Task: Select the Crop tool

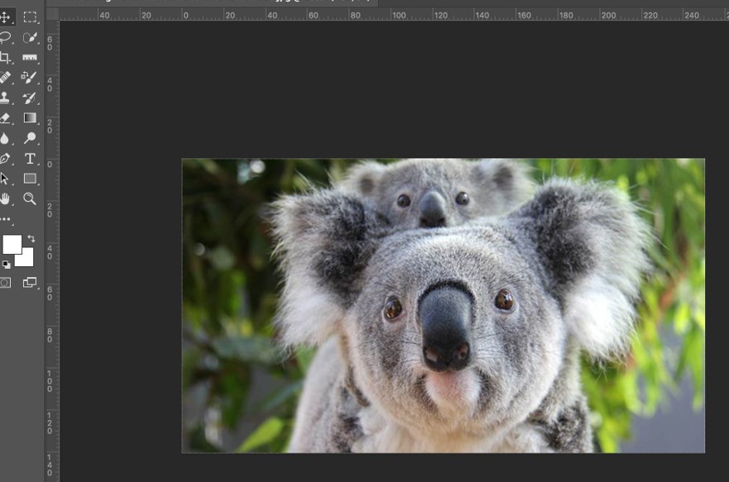Action: (6, 58)
